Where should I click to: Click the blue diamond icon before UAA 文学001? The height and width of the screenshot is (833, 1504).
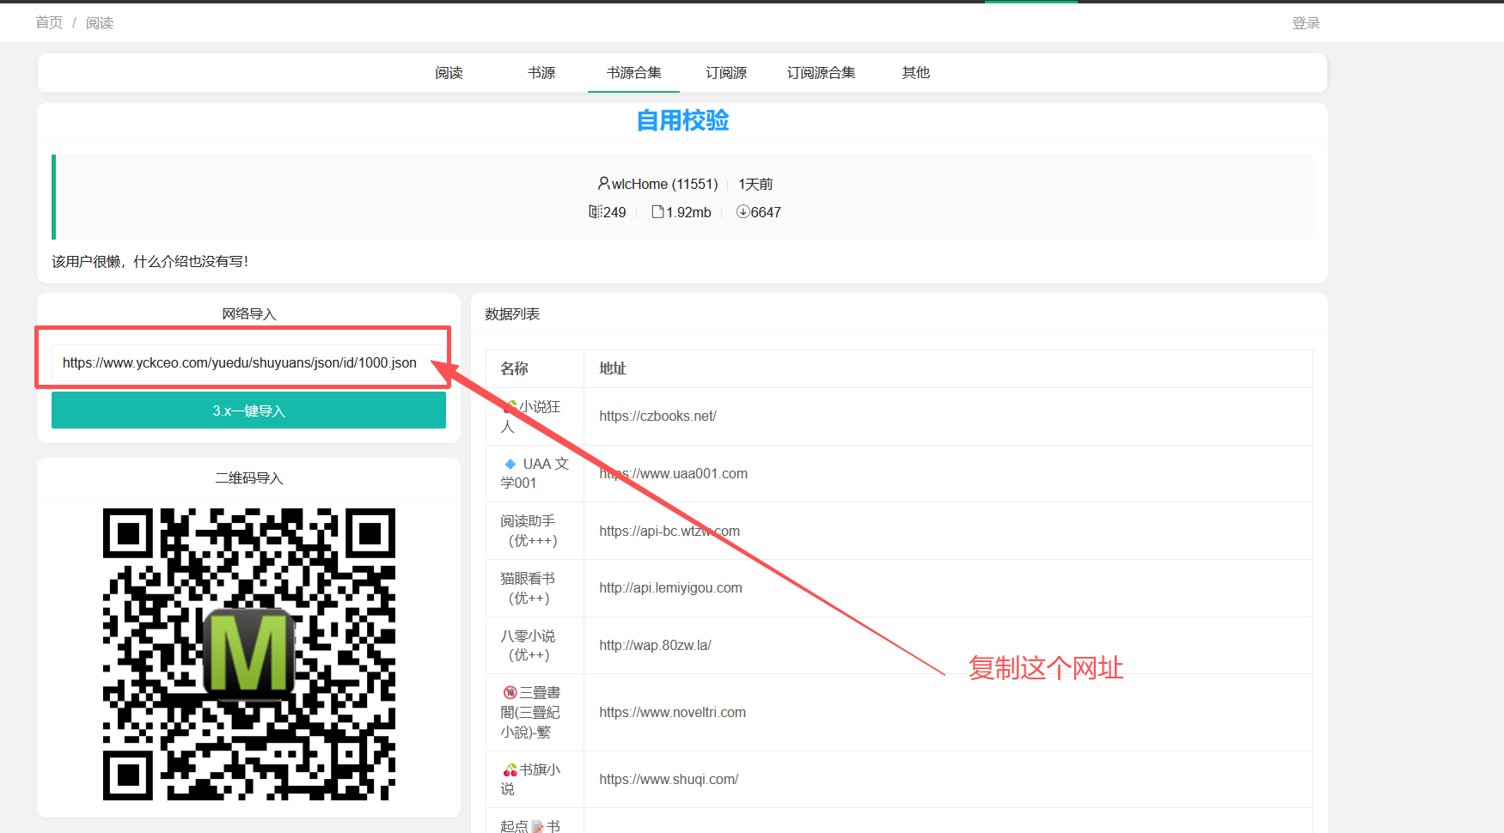point(511,464)
